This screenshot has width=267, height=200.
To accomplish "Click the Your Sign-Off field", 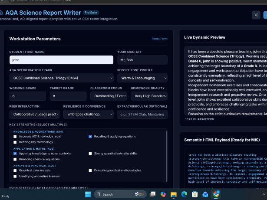I will (x=142, y=60).
